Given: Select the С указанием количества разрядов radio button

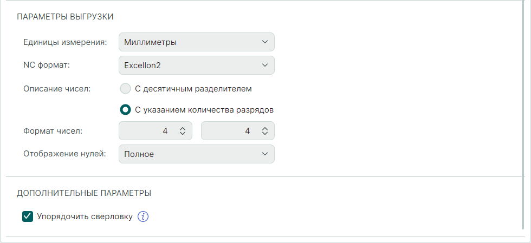Looking at the screenshot, I should [125, 109].
